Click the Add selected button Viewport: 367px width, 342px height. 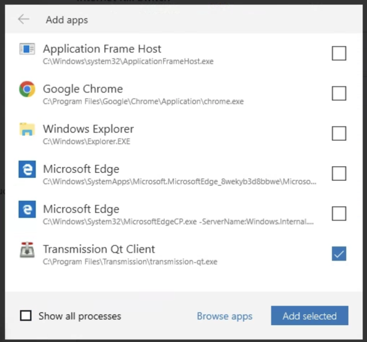tap(309, 315)
